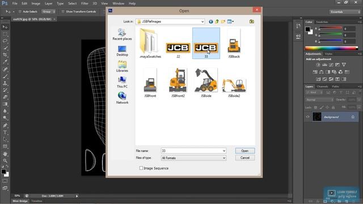Open the layer blend mode Normal dropdown

(320, 100)
